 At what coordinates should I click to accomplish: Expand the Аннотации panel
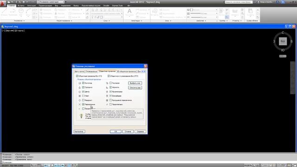[x=137, y=20]
